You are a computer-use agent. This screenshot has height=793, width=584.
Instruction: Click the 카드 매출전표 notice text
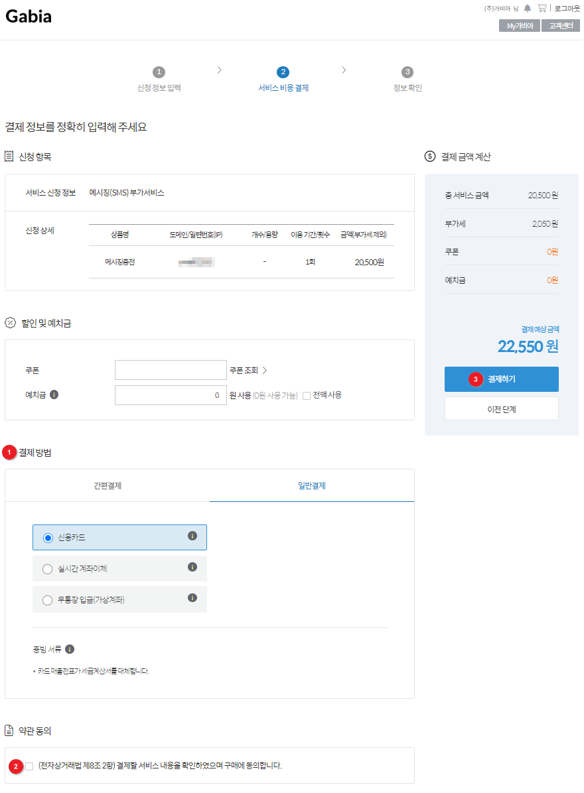pos(93,671)
